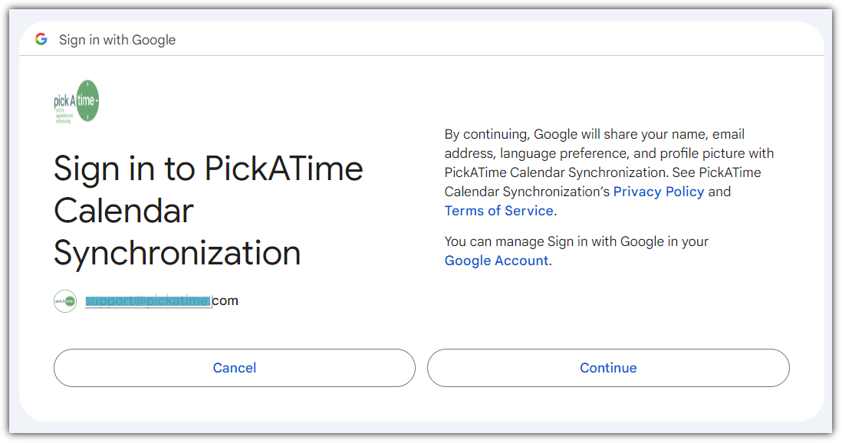This screenshot has width=842, height=443.
Task: Click the large PickATime logo
Action: click(77, 101)
